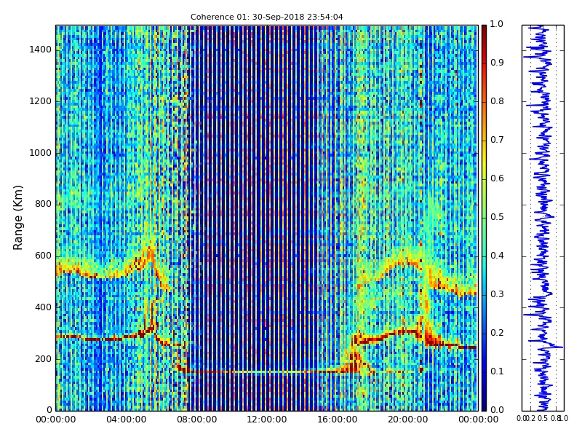Click the leftmost 00:00:00 time axis label

point(56,420)
